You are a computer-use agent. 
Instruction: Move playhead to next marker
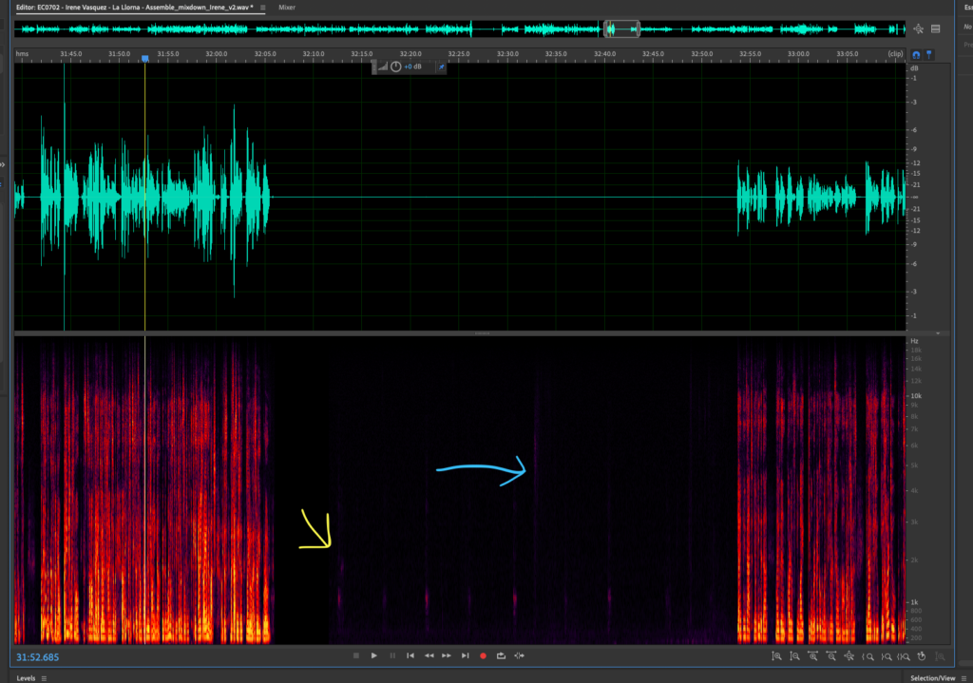(465, 655)
